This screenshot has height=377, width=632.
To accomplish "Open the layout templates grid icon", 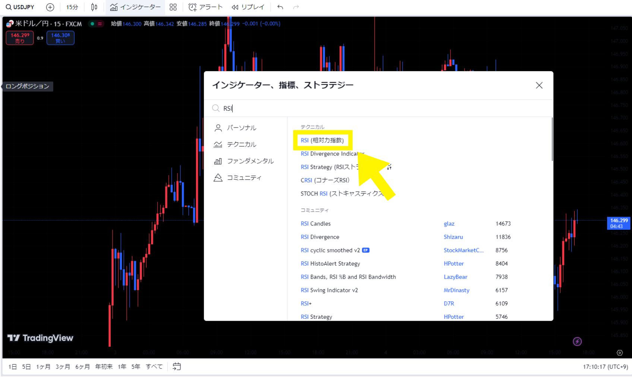I will pyautogui.click(x=173, y=7).
